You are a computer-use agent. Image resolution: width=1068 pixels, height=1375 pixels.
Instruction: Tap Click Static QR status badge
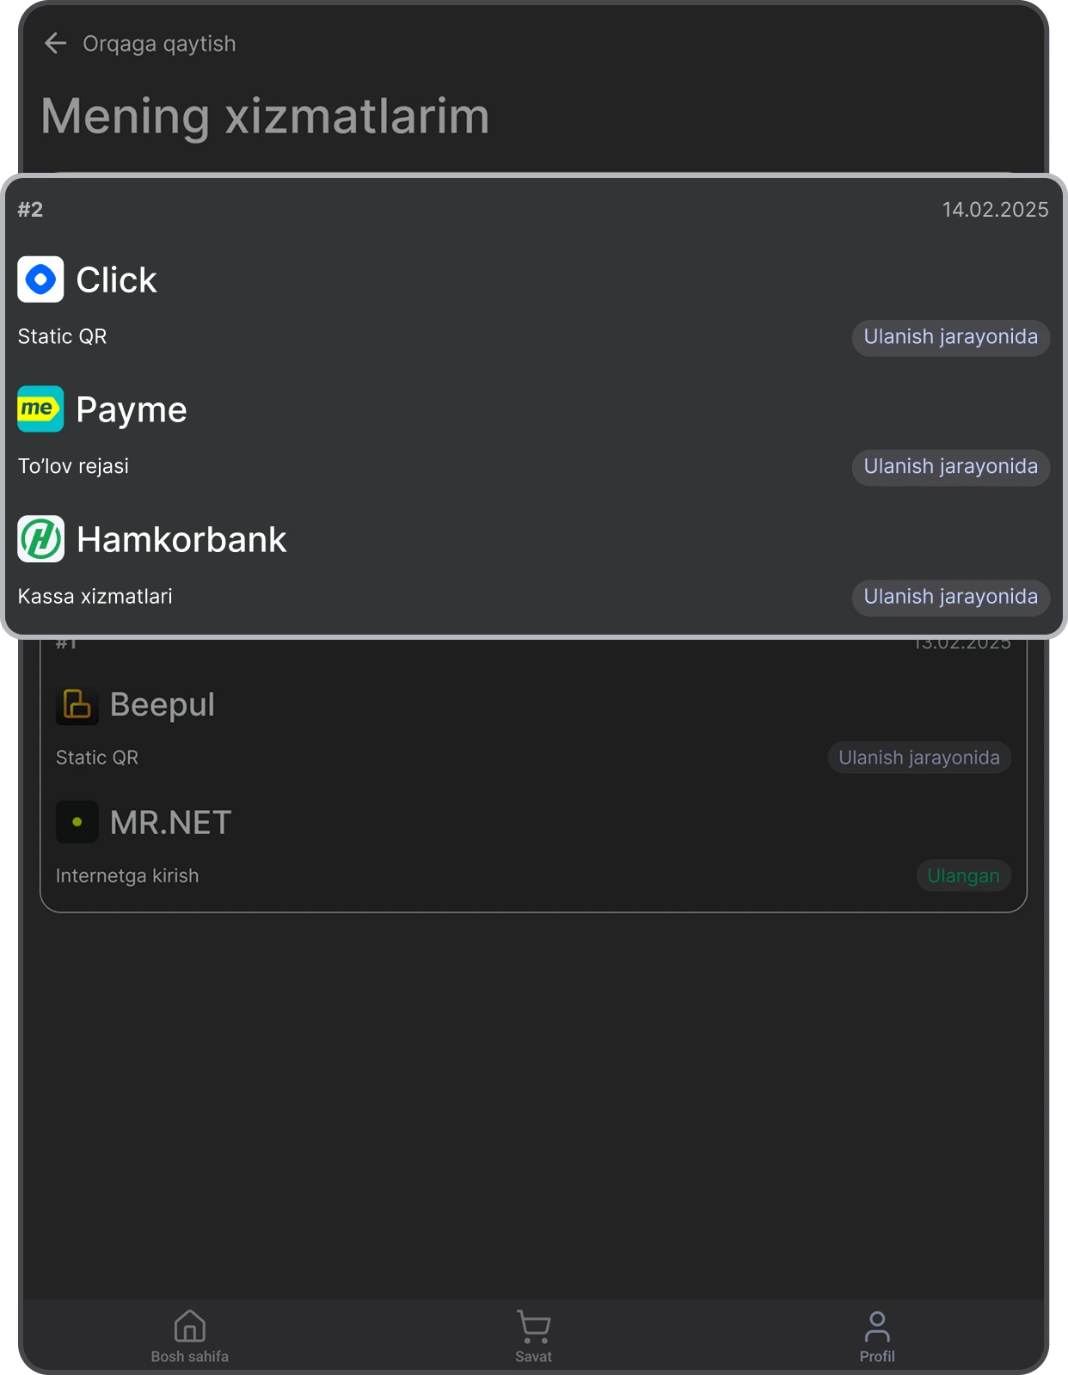tap(951, 337)
